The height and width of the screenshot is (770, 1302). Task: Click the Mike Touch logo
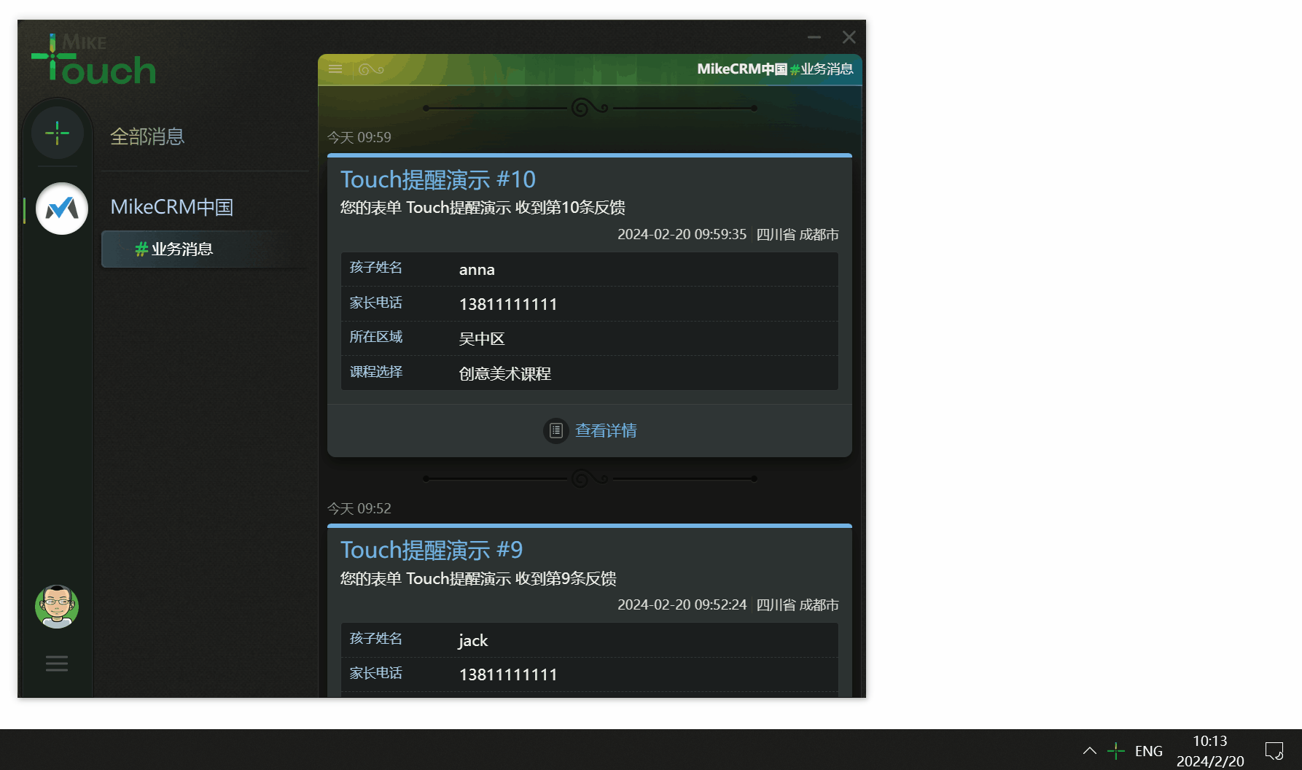tap(93, 59)
